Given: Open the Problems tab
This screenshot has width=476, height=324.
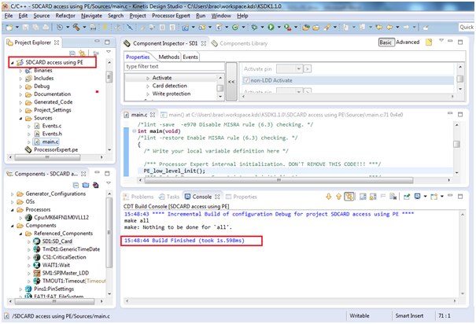Looking at the screenshot, I should coord(142,197).
